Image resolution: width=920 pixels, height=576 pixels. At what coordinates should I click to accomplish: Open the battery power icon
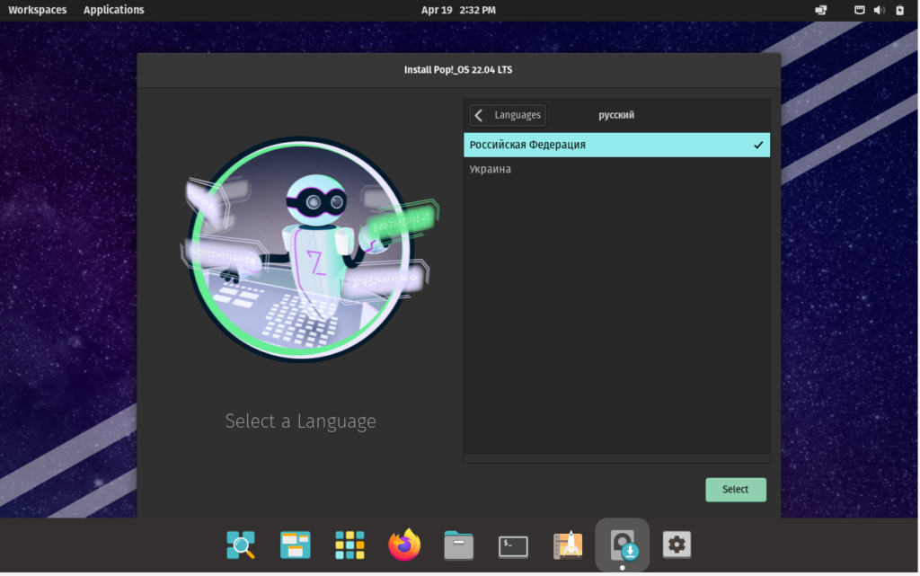click(899, 10)
